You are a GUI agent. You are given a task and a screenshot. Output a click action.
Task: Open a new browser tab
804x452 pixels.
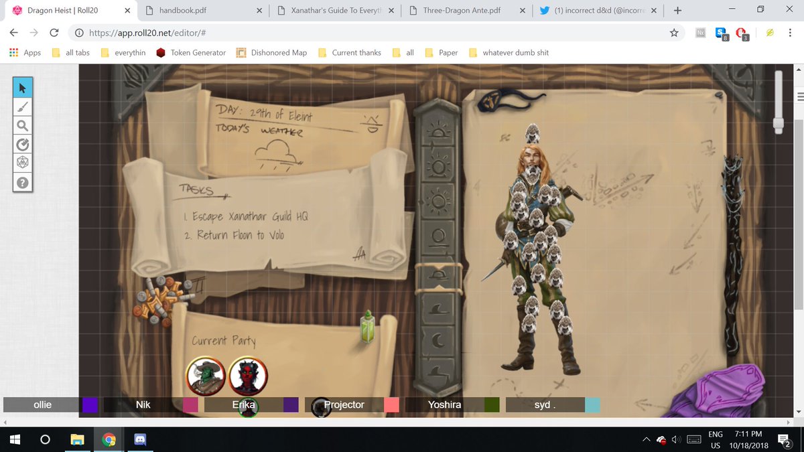point(677,10)
